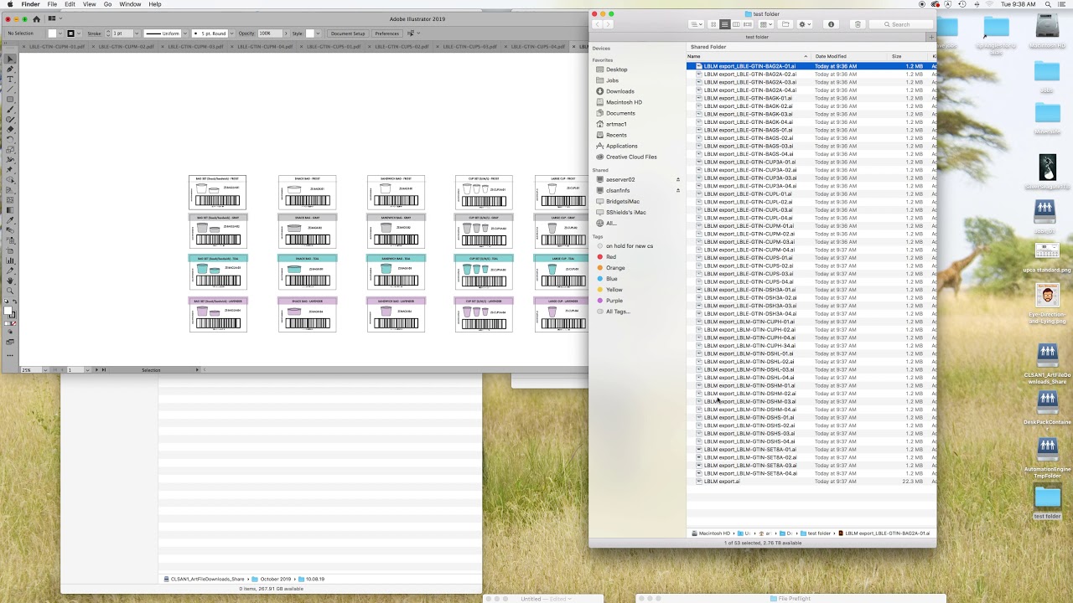Select LBLM export_LBLE-GTIN-CUPS-01.ai file
The image size is (1073, 603).
tap(748, 258)
